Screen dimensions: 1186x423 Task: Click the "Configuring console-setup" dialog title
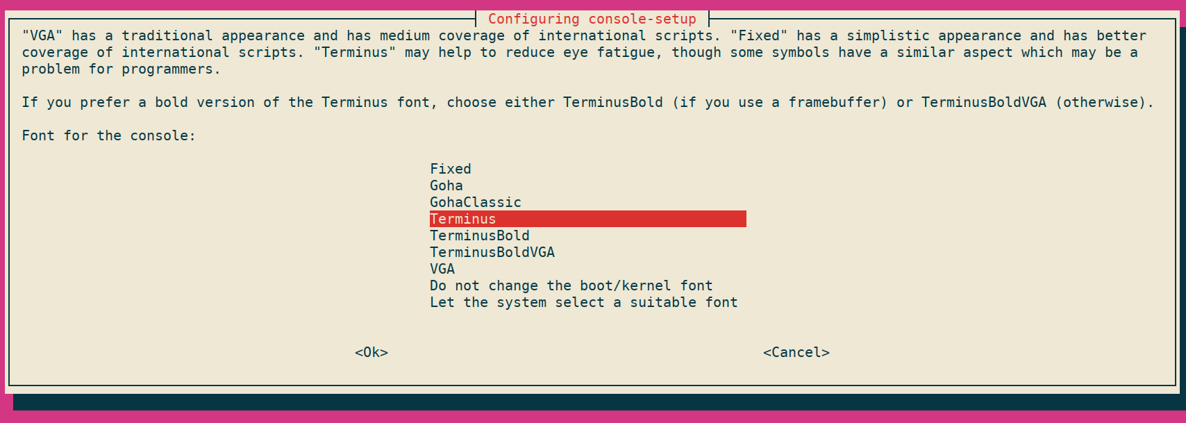pos(592,19)
